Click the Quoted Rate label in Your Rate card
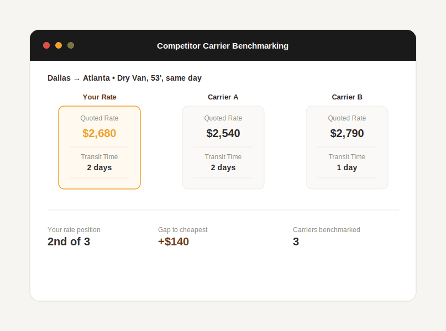446x331 pixels. point(99,118)
